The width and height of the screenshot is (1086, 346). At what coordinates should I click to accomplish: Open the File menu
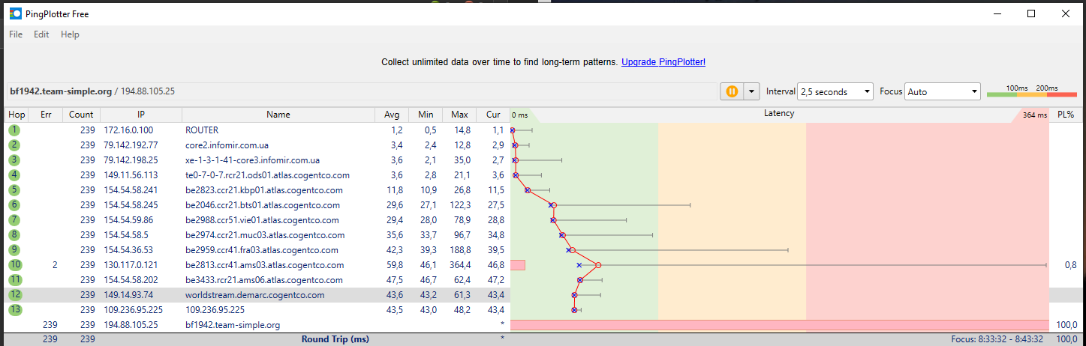point(16,34)
